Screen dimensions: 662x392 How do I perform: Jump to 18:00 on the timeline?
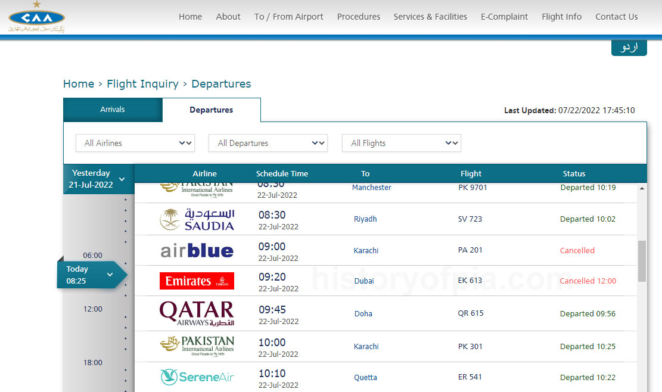(92, 362)
